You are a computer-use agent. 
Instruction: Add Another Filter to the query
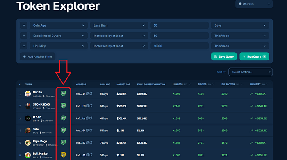point(38,56)
